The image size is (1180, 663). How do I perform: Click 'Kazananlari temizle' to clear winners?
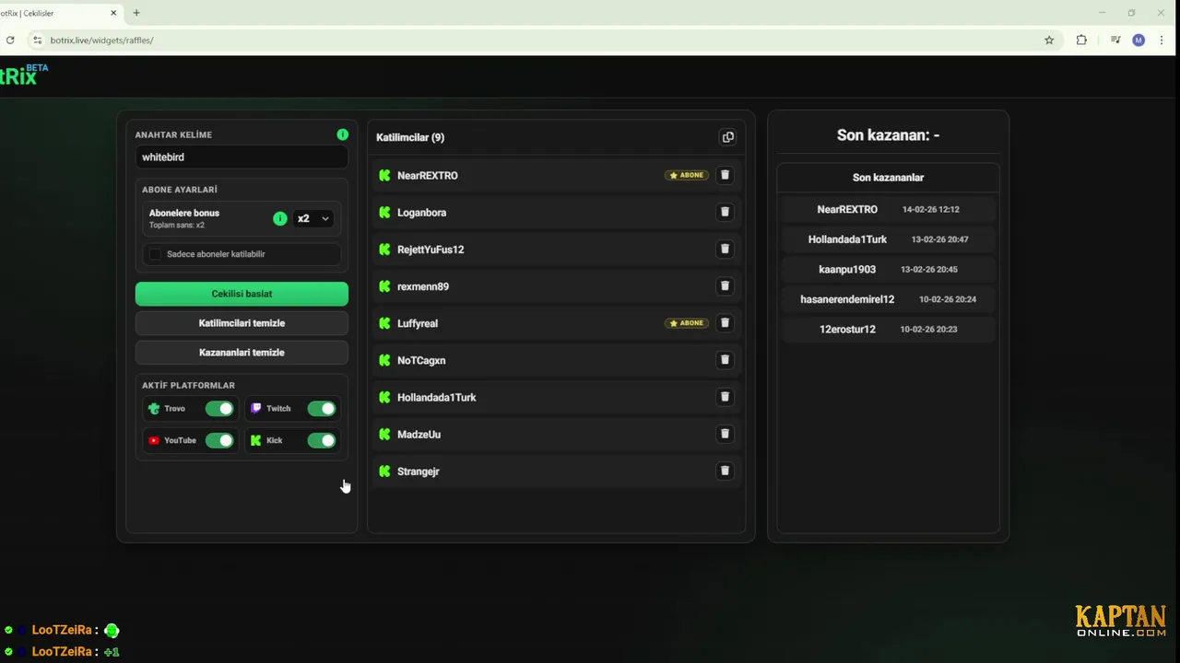click(242, 353)
